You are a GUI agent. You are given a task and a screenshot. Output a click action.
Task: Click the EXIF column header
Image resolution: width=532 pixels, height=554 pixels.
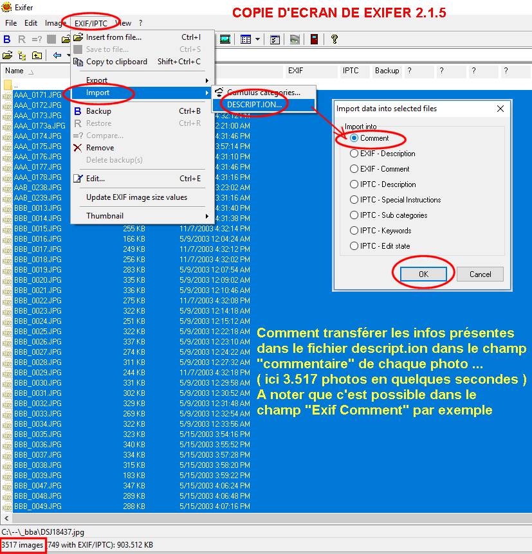coord(311,71)
